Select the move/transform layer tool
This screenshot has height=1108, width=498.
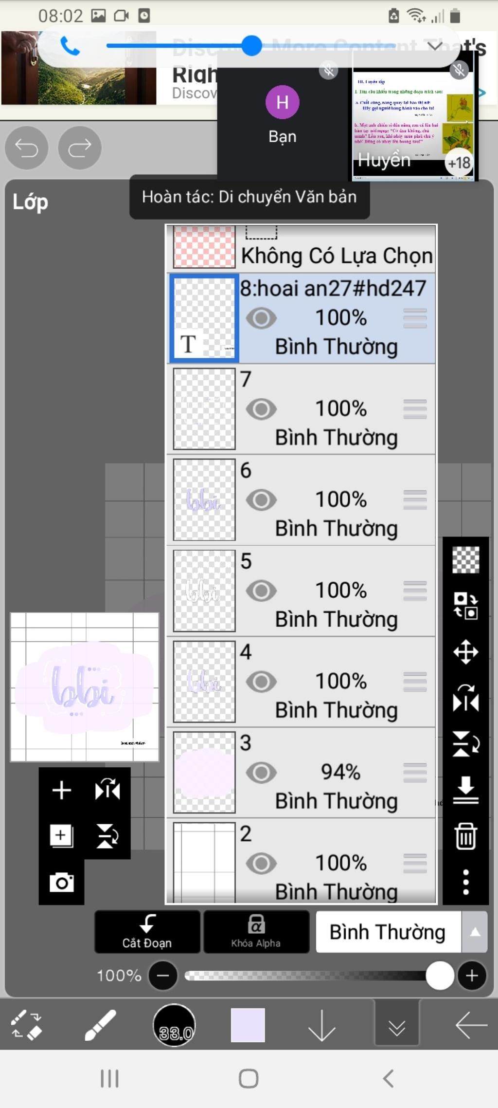[x=465, y=652]
